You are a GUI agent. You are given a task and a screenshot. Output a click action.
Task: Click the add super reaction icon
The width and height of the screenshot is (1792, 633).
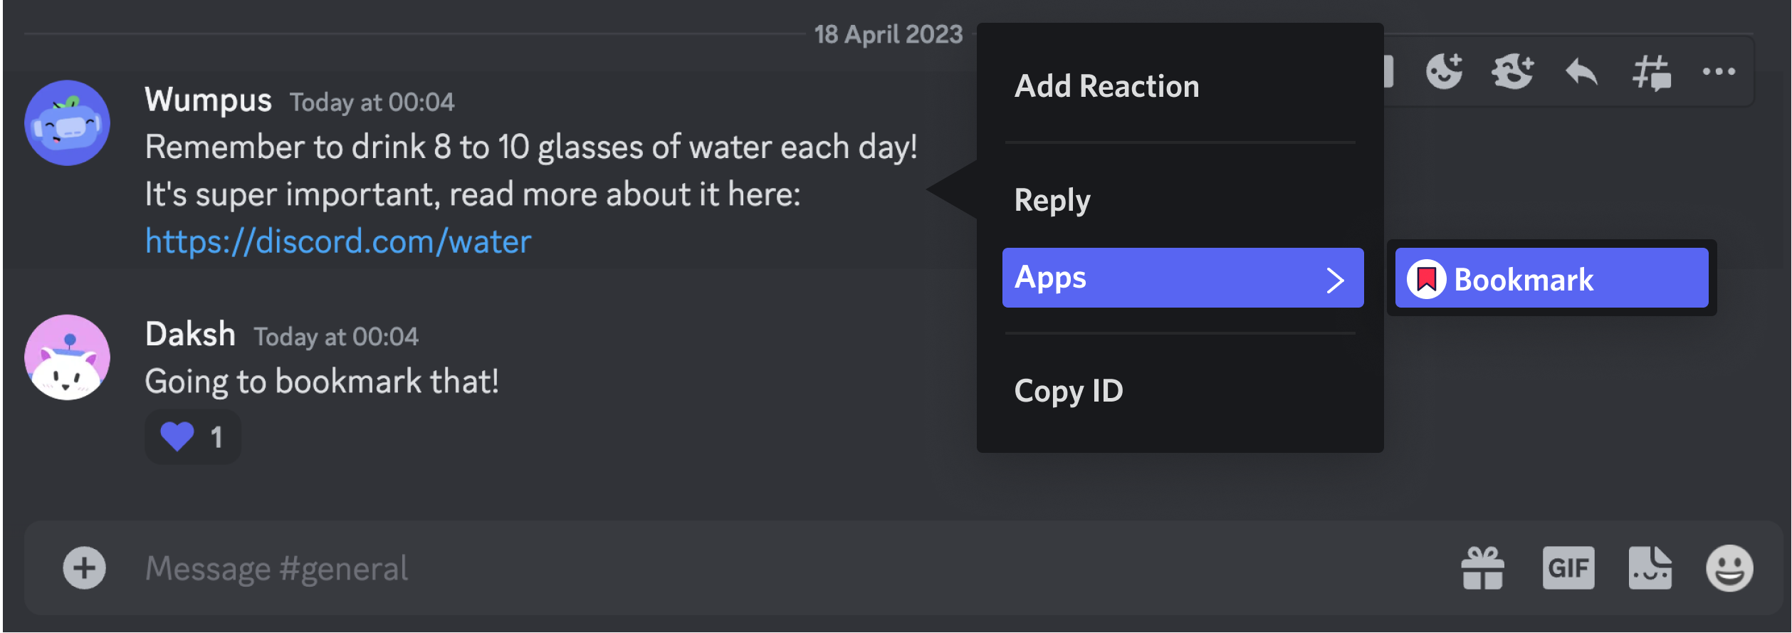(1512, 71)
